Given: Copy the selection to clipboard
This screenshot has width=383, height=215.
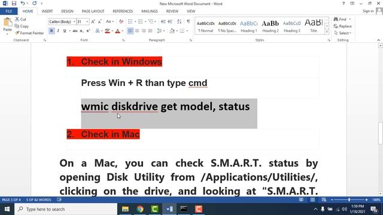Looking at the screenshot, I should [22, 26].
